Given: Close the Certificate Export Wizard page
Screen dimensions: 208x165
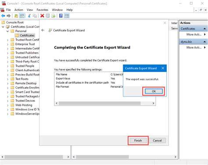Looking at the screenshot, I should coord(165,23).
